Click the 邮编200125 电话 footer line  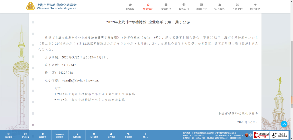point(195,135)
